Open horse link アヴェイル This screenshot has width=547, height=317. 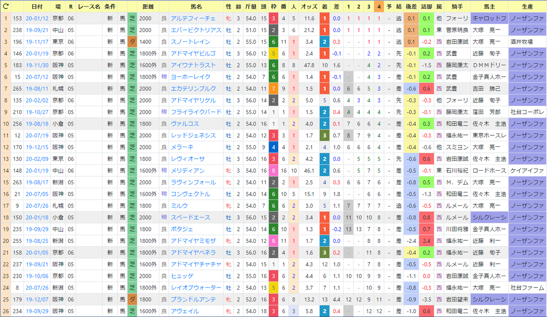185,311
